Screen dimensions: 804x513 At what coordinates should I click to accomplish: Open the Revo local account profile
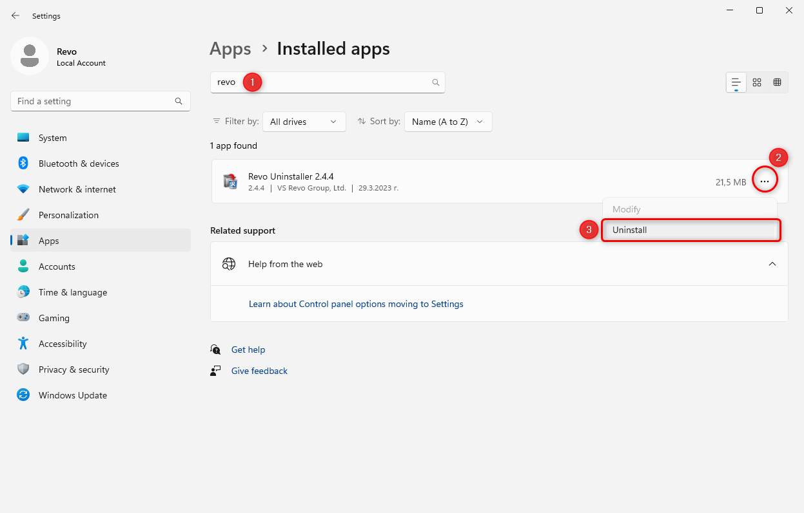[58, 57]
